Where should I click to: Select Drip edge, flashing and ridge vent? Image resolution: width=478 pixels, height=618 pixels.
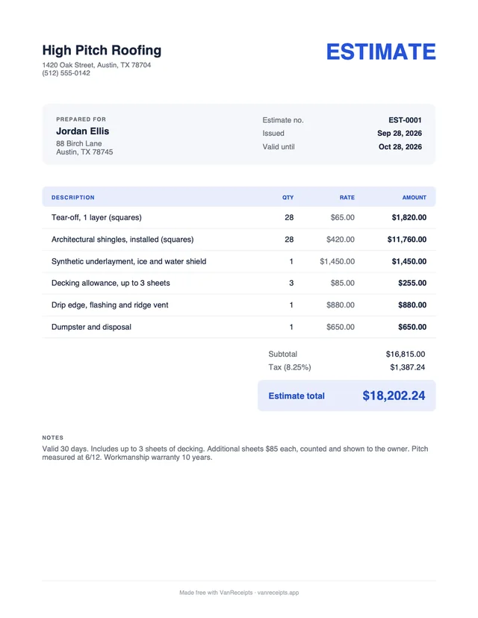(110, 305)
